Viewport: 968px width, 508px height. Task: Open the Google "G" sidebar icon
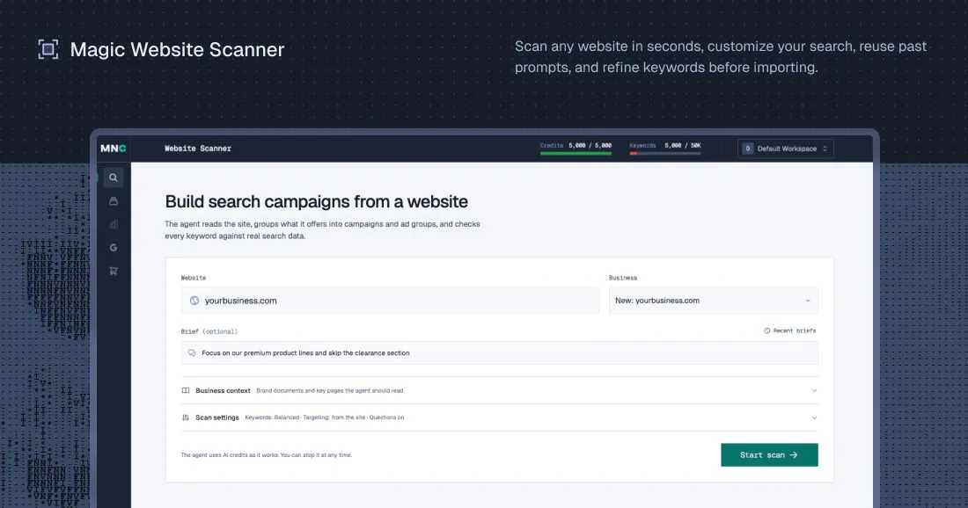pyautogui.click(x=113, y=248)
